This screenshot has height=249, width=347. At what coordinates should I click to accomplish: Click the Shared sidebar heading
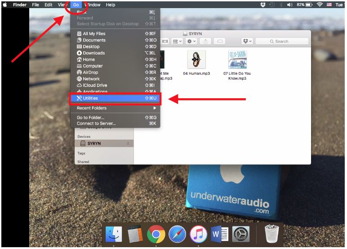(83, 162)
